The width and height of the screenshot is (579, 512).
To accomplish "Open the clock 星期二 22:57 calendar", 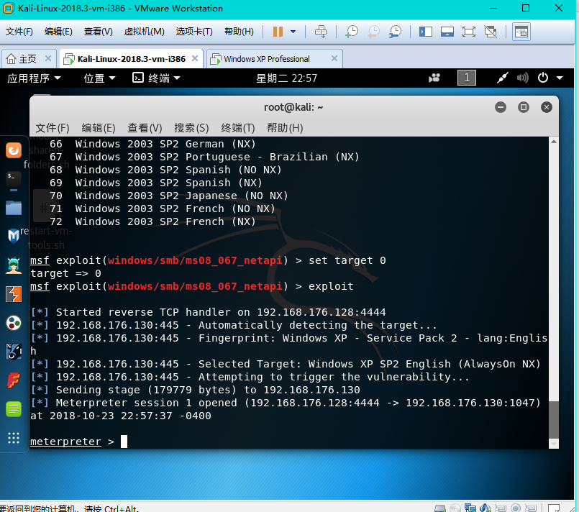I will 286,78.
